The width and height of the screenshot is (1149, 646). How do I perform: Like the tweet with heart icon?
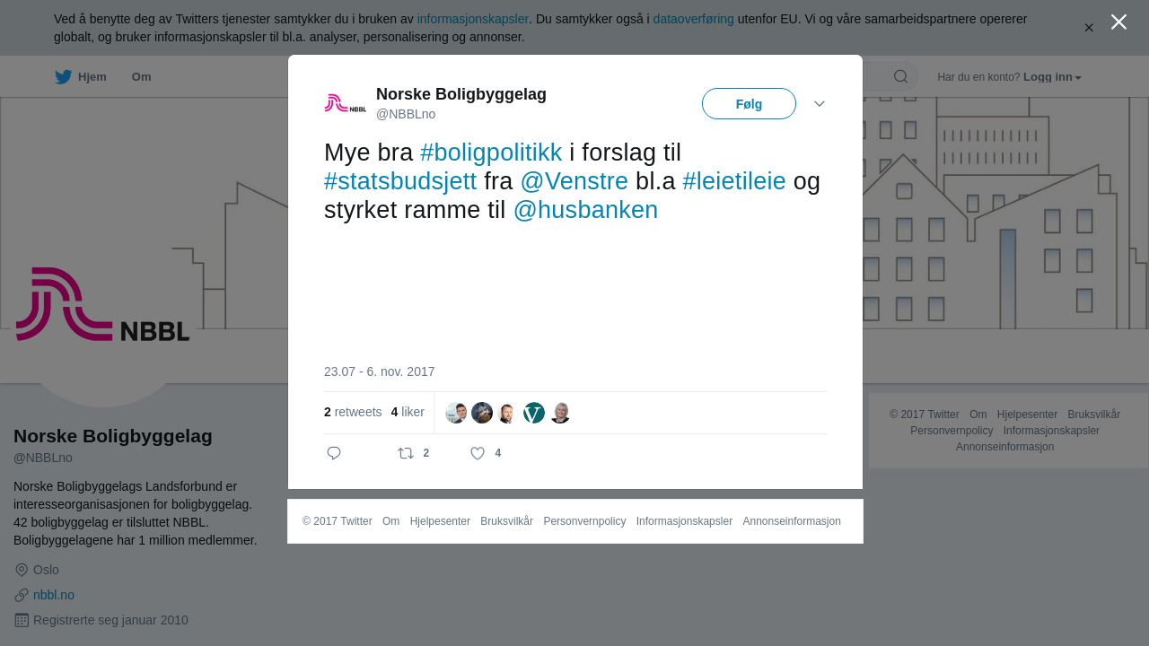478,453
